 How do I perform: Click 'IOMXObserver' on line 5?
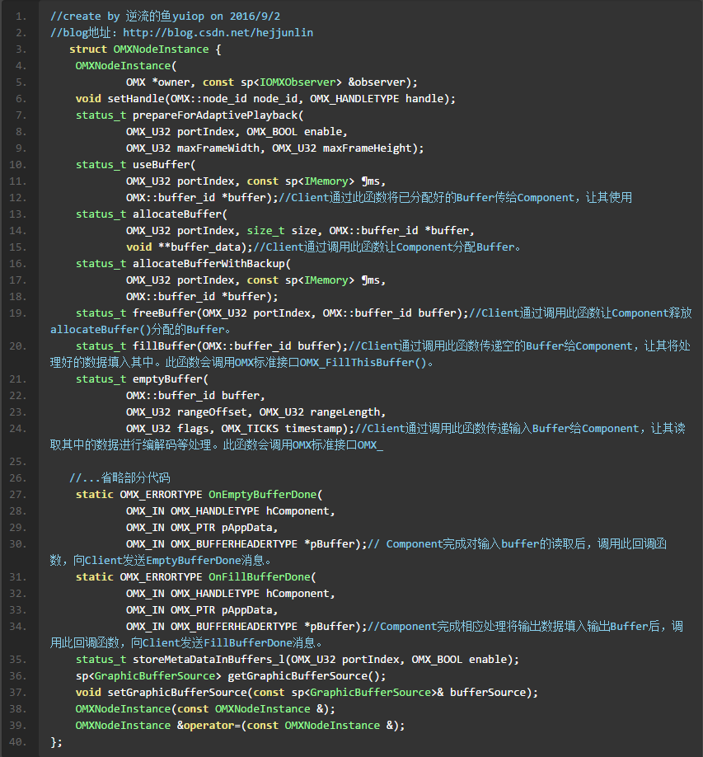298,82
